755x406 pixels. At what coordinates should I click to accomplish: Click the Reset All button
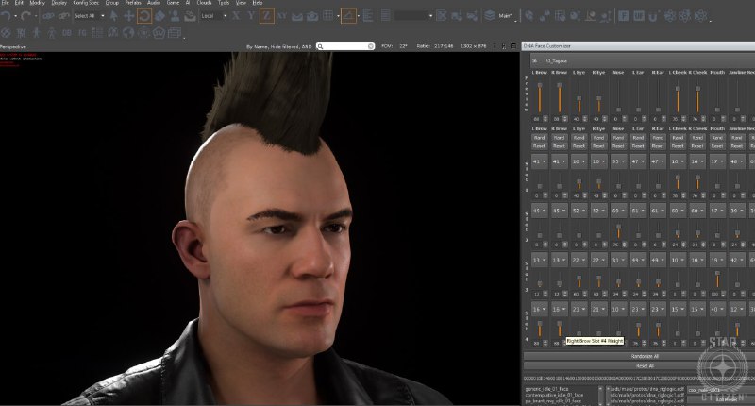[645, 366]
